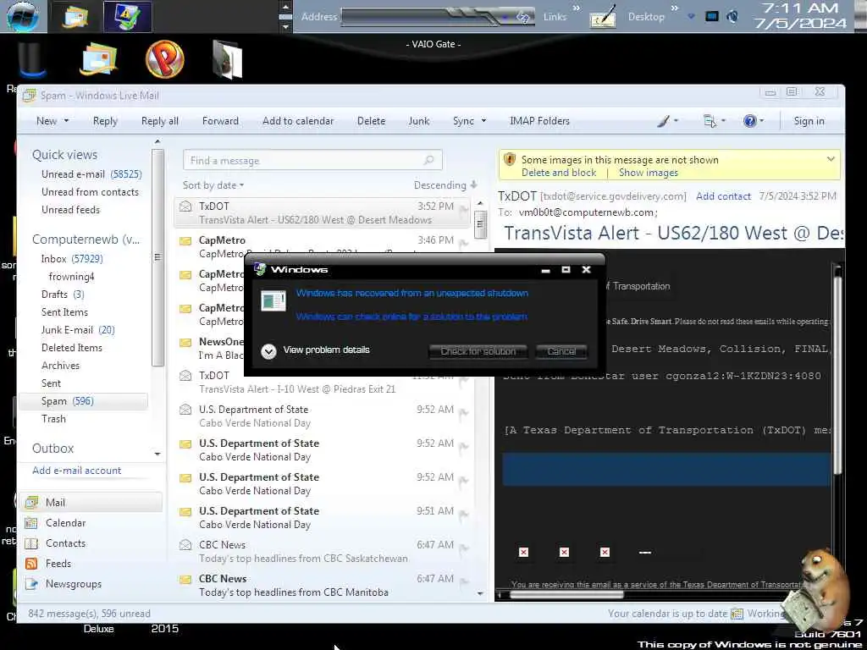Click Reply in the toolbar
The height and width of the screenshot is (650, 867).
tap(105, 121)
